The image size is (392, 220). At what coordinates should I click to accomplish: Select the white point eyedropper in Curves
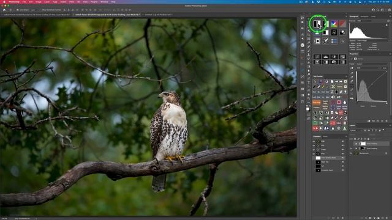[x=352, y=81]
